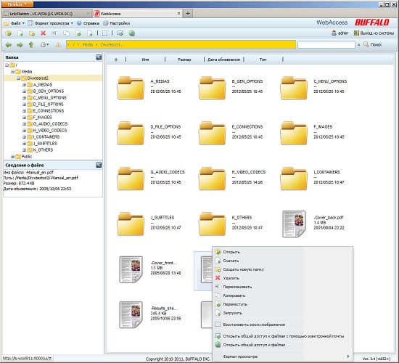Open the B_GEN_OPTIONS folder icon
Image resolution: width=399 pixels, height=363 pixels.
[212, 88]
